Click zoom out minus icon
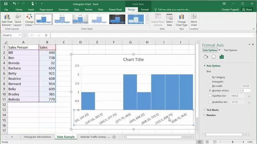This screenshot has width=257, height=144. click(x=220, y=142)
